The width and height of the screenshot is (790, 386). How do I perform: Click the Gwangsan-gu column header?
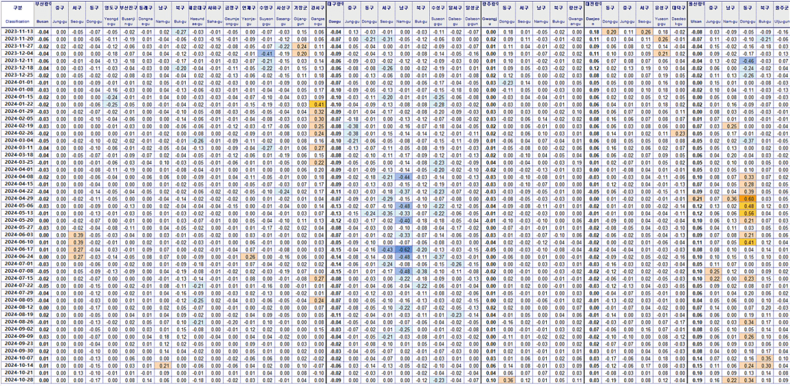(x=576, y=22)
